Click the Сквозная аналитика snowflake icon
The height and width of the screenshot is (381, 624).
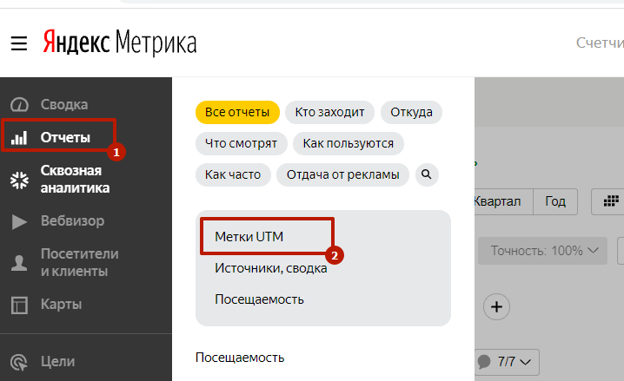(x=18, y=180)
